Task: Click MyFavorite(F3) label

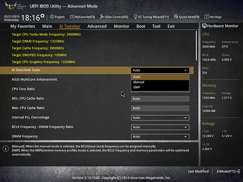Action: coord(85,17)
